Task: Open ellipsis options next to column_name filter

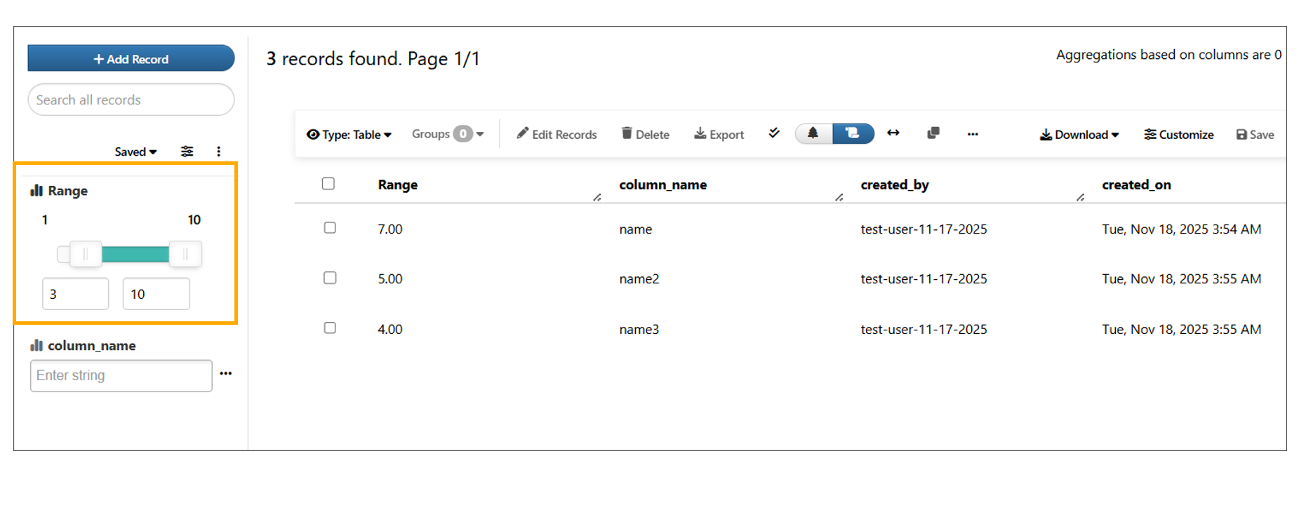Action: tap(226, 374)
